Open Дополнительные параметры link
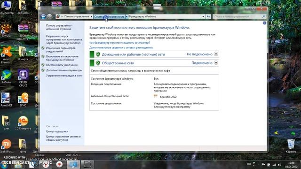301x169 pixels. click(x=64, y=70)
